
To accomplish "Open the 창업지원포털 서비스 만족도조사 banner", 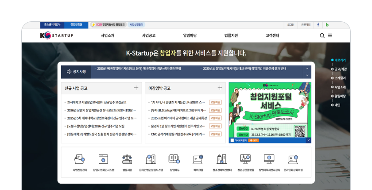I will pyautogui.click(x=270, y=110).
